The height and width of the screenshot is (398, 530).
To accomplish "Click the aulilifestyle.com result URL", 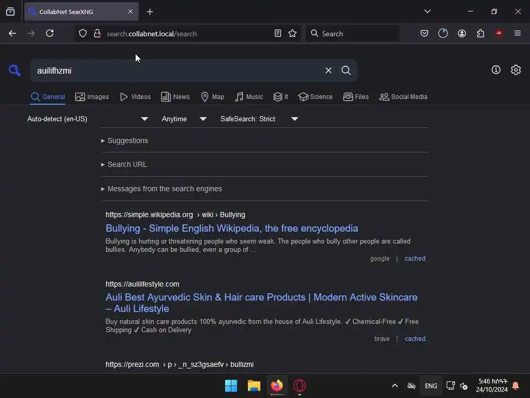I will click(142, 284).
